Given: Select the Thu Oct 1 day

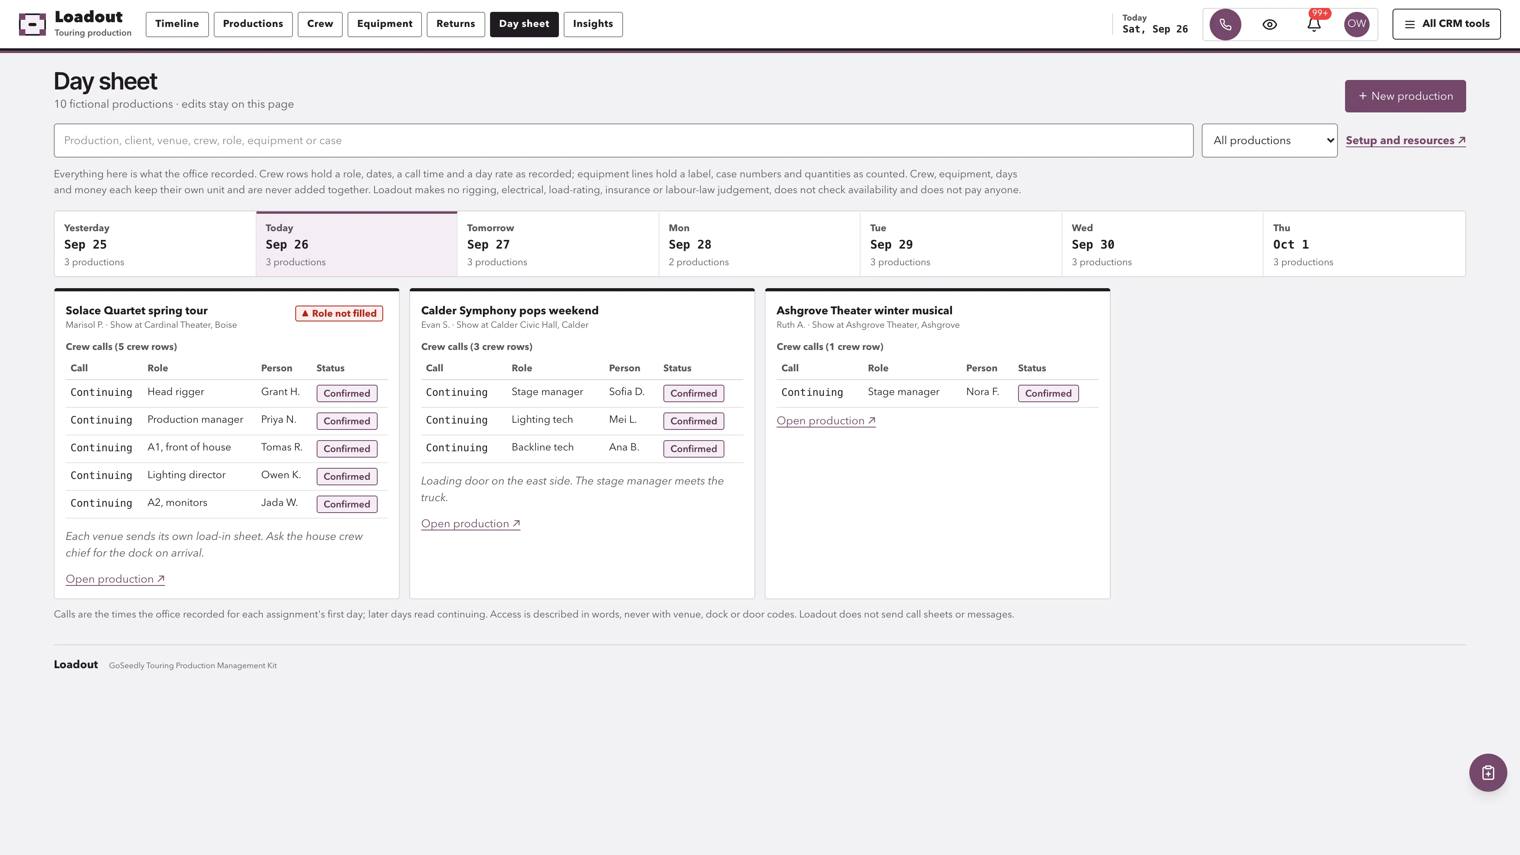Looking at the screenshot, I should tap(1364, 244).
